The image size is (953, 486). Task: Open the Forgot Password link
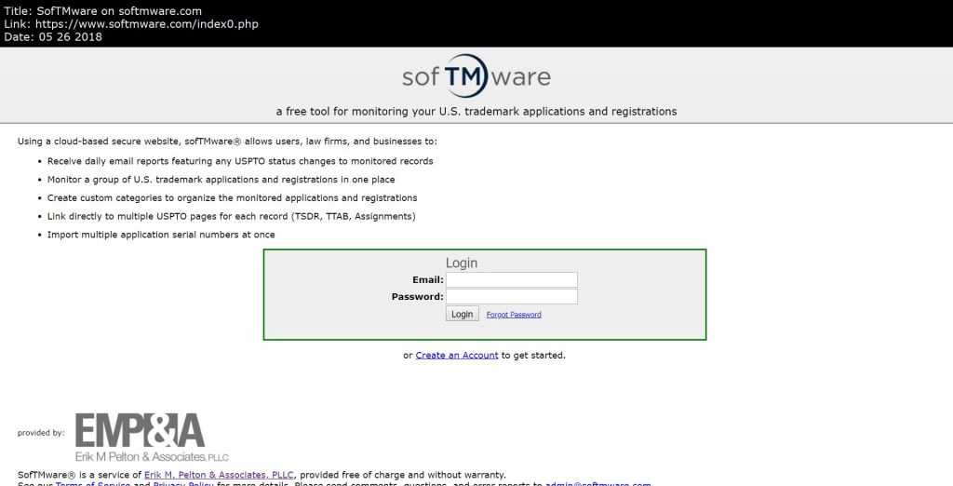click(514, 315)
